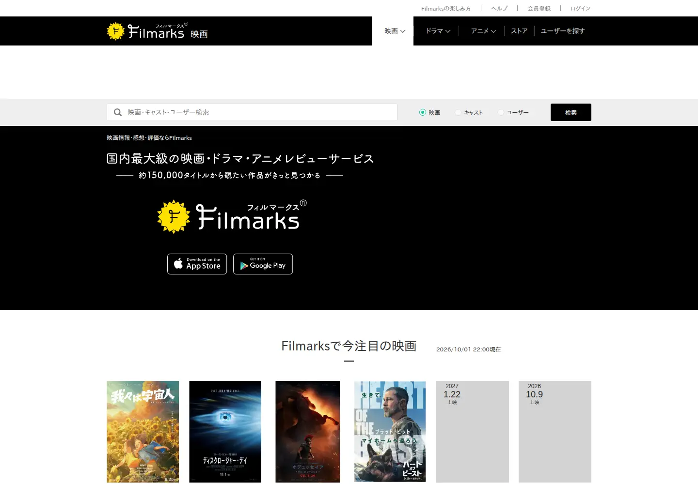Select the ユーザー search radio button
This screenshot has height=484, width=698.
(x=501, y=112)
